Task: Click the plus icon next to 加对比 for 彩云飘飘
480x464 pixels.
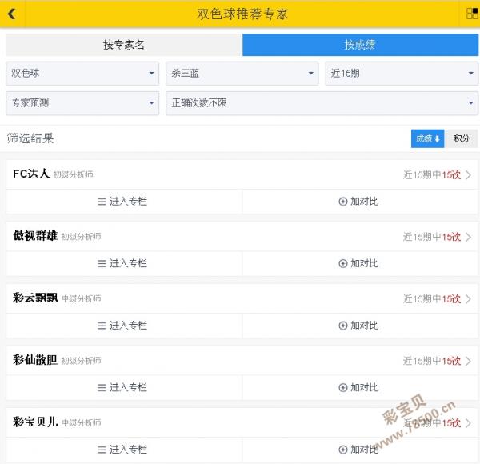Action: point(343,326)
